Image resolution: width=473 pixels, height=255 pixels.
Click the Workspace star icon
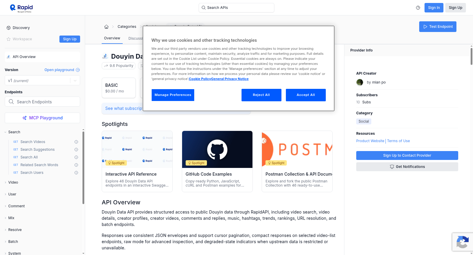[9, 39]
